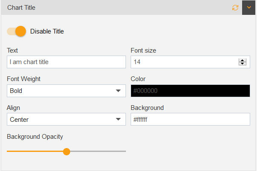Click the Align dropdown arrow icon
Screen dimensions: 257x171
pos(118,119)
